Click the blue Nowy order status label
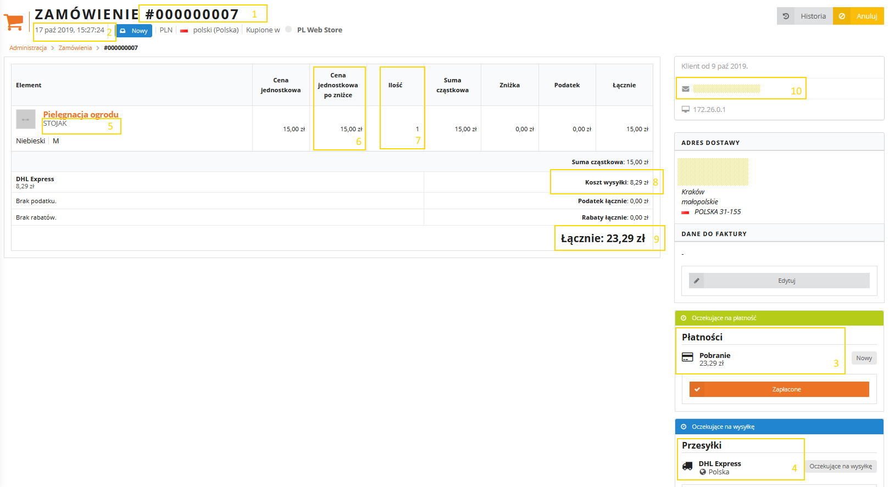The image size is (889, 487). tap(134, 31)
